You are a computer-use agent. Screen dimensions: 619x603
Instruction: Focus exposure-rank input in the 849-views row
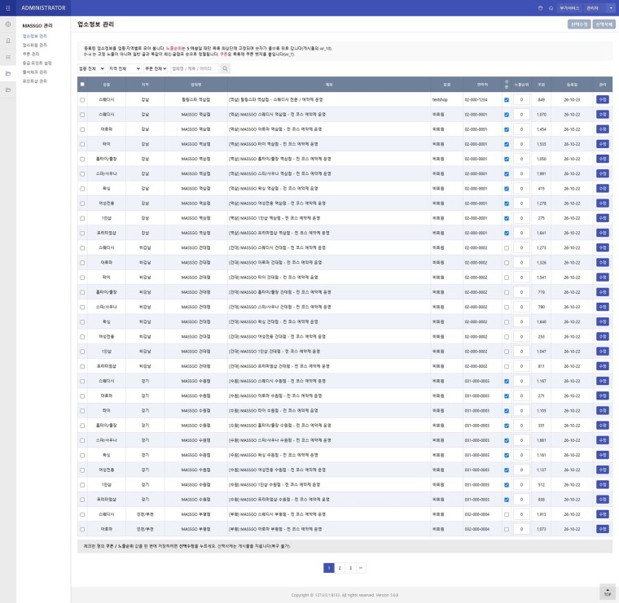click(521, 100)
